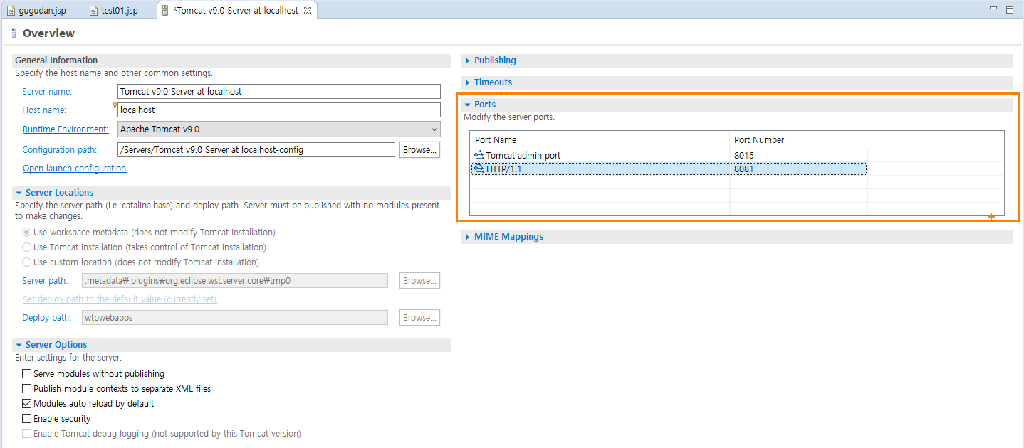1024x448 pixels.
Task: Enable Serve modules without publishing
Action: pyautogui.click(x=27, y=374)
